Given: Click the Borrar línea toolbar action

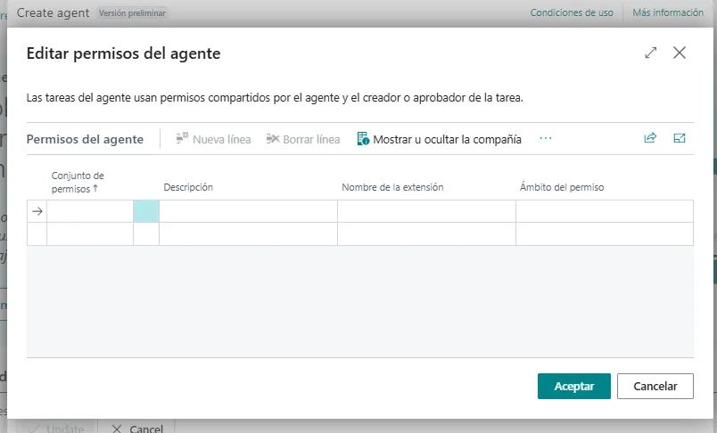Looking at the screenshot, I should (x=303, y=139).
